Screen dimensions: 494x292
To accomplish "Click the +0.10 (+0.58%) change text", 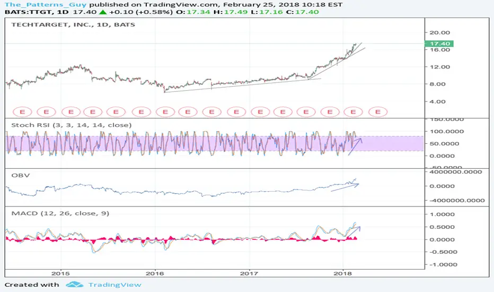I will [x=141, y=12].
